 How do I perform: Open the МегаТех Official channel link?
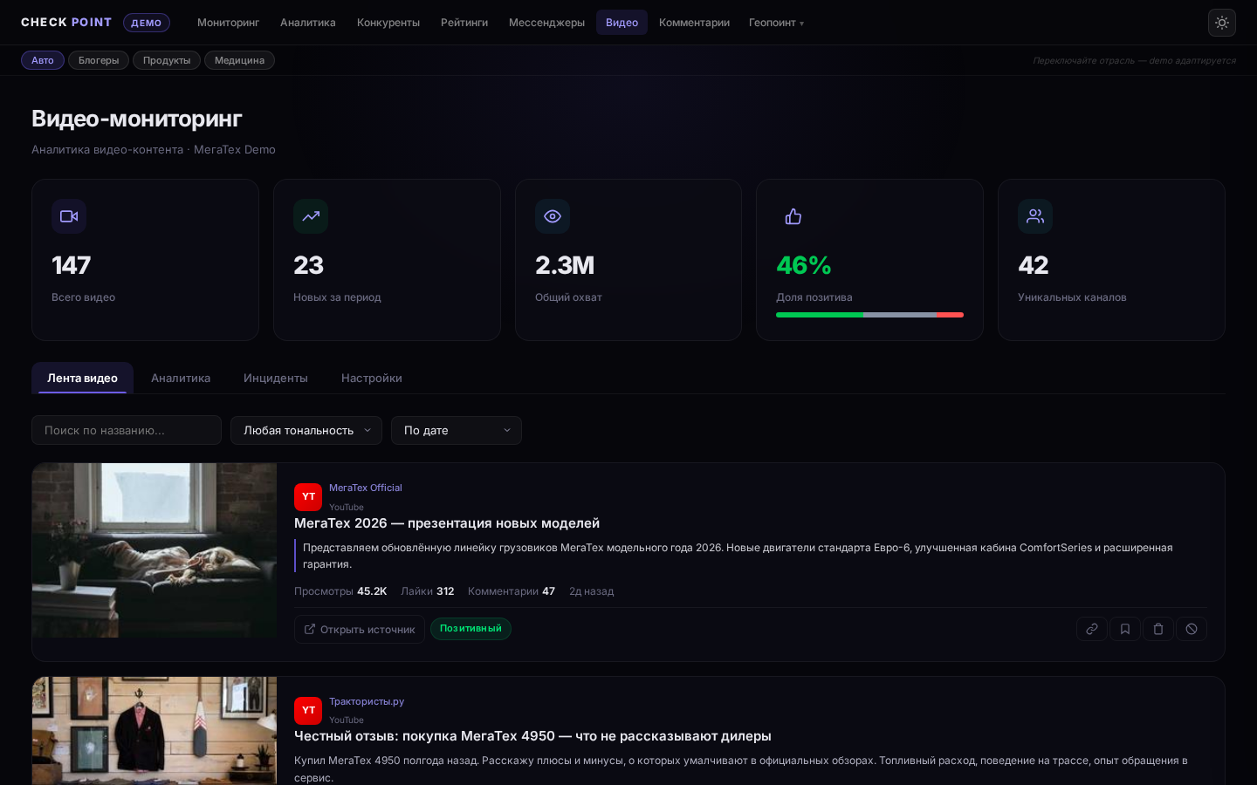click(x=365, y=488)
